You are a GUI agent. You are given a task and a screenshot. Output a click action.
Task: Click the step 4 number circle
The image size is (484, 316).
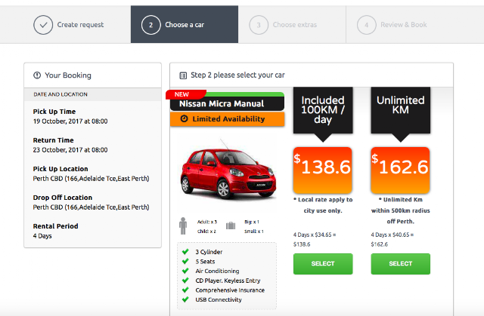[x=367, y=25]
